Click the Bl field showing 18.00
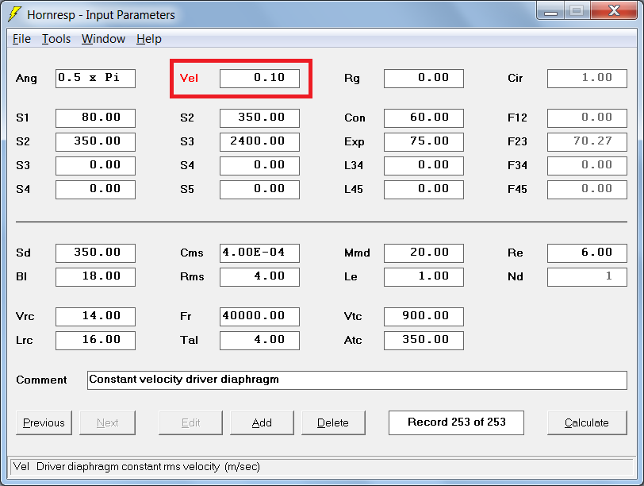Screen dimensions: 644x486 [95, 276]
